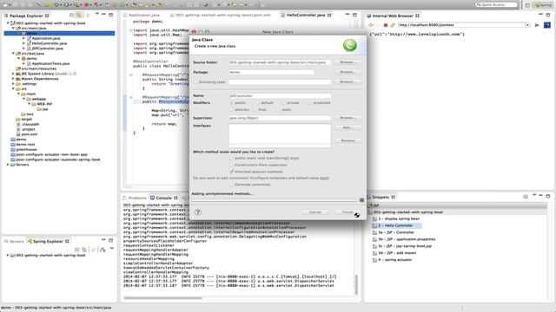Screen dimensions: 556x312
Task: Expand the Maven Dependencies node
Action: (x=13, y=79)
